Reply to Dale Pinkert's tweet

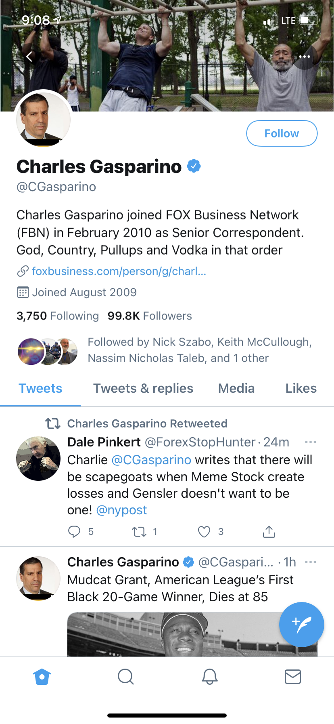tap(74, 532)
